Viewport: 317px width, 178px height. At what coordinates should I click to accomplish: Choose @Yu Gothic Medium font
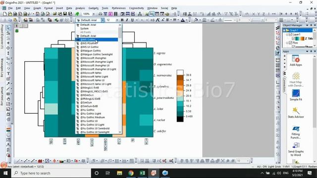point(97,117)
